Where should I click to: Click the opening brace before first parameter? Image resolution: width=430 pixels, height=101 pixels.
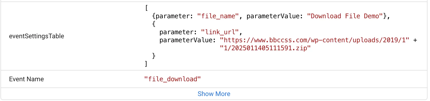(x=154, y=16)
